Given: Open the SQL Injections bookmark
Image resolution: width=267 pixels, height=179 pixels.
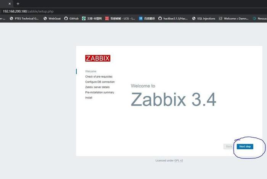Looking at the screenshot, I should (x=204, y=19).
